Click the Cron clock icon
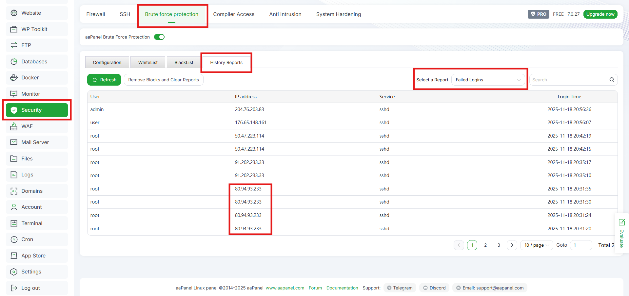The height and width of the screenshot is (296, 629). (14, 239)
